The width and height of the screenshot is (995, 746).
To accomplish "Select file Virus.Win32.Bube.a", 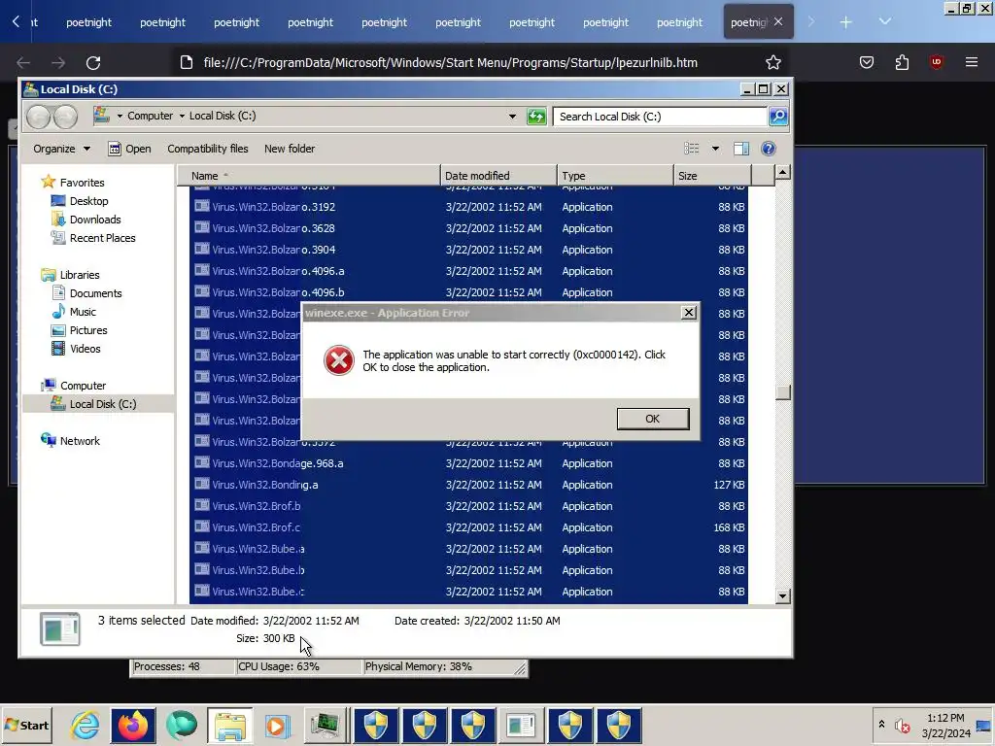I will coord(469,549).
